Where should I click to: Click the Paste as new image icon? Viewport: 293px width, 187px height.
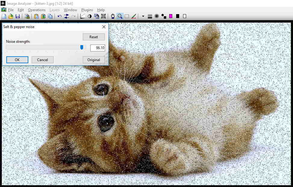point(43,17)
